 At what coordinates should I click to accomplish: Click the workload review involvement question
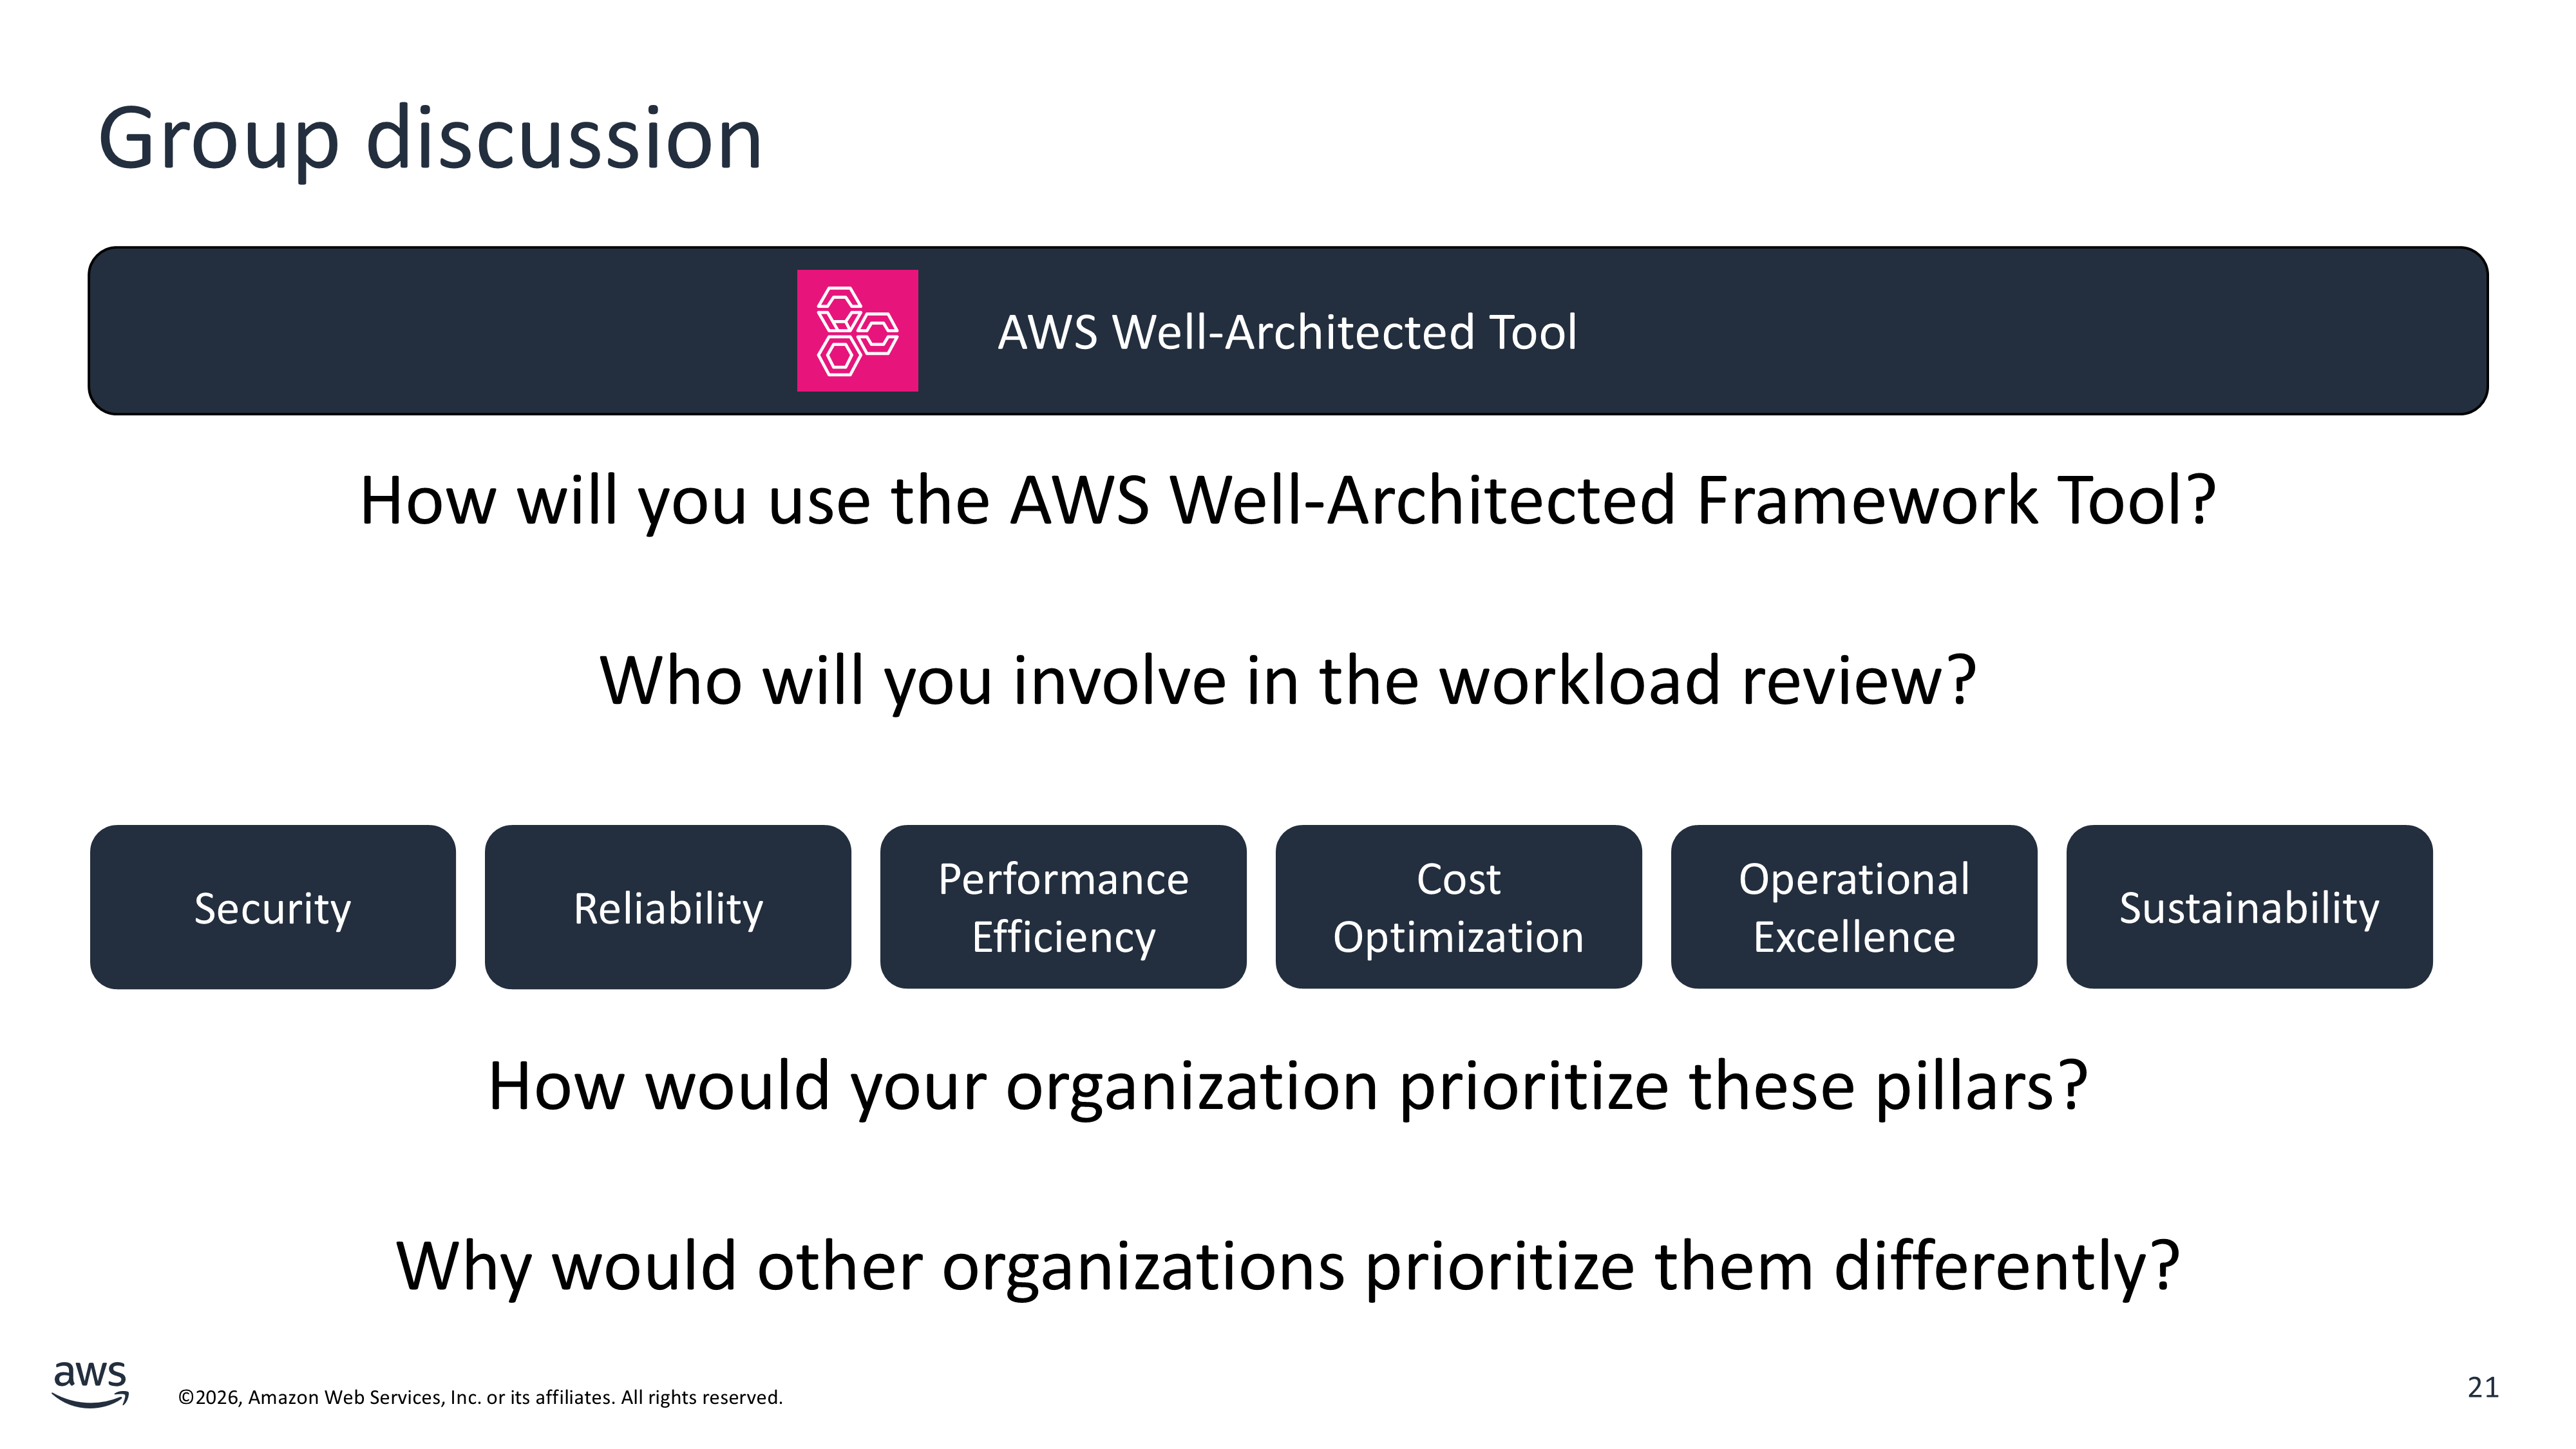click(x=1287, y=680)
